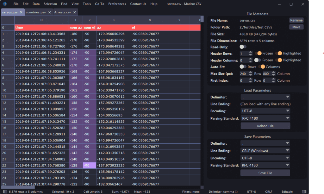Open the Preferences menu
The height and width of the screenshot is (194, 324).
pyautogui.click(x=117, y=4)
